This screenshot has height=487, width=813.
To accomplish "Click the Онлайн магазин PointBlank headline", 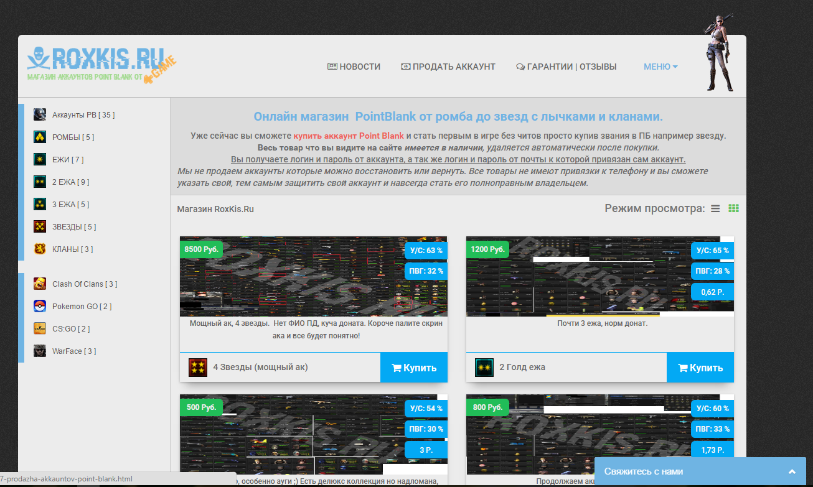I will 458,117.
